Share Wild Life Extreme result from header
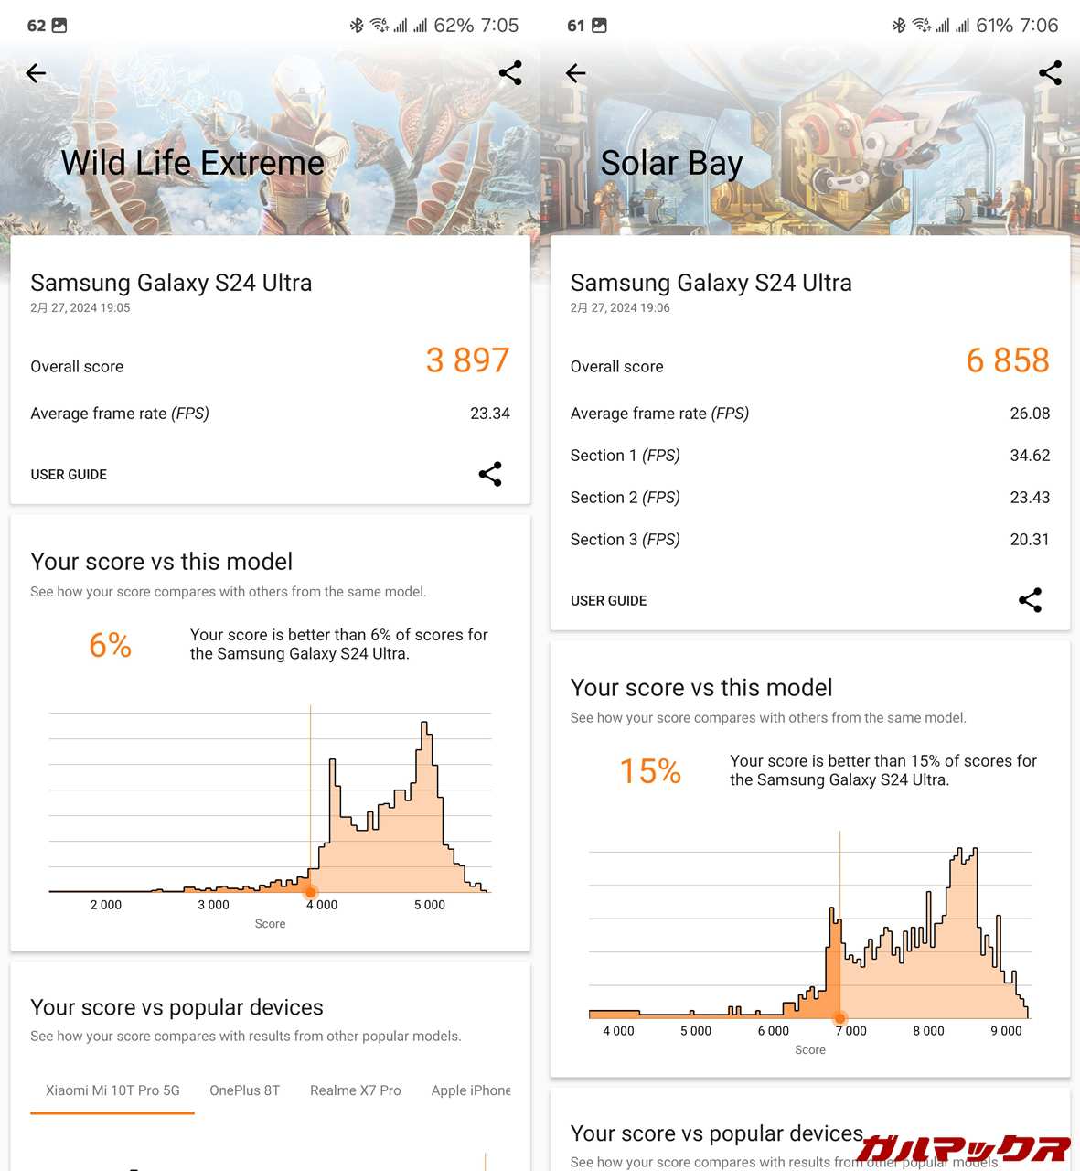1080x1171 pixels. pyautogui.click(x=510, y=73)
